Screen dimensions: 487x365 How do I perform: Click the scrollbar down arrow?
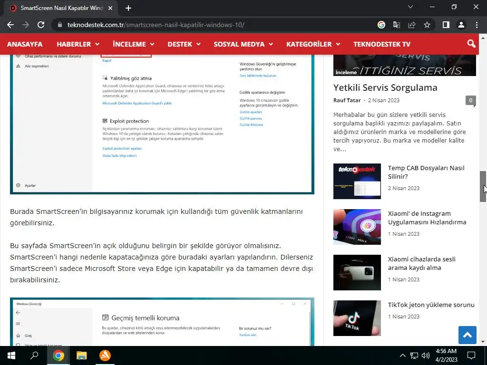[x=483, y=342]
